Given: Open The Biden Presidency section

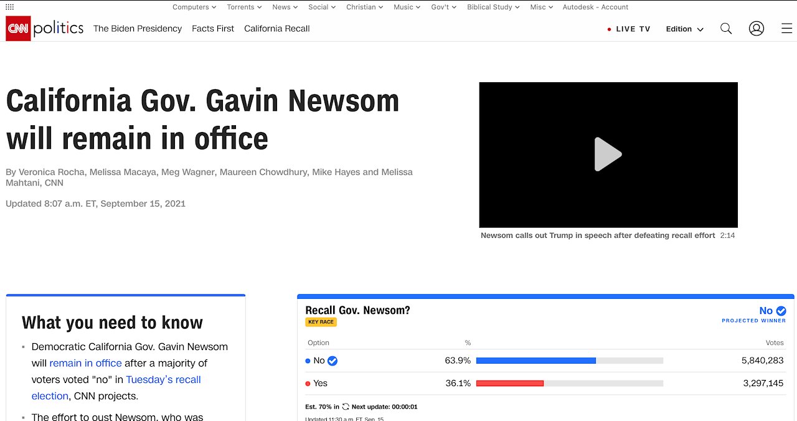Looking at the screenshot, I should coord(138,29).
